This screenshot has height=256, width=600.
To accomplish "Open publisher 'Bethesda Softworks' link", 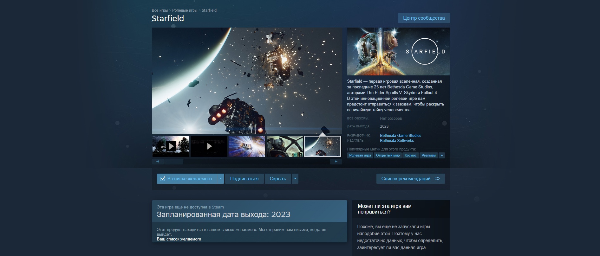I will coord(397,141).
